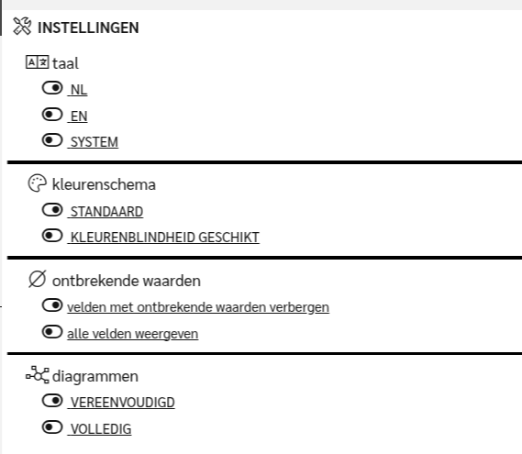The height and width of the screenshot is (454, 522).
Task: Toggle the alle velden weergeven switch
Action: [x=52, y=332]
